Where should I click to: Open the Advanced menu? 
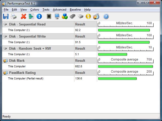[59, 10]
